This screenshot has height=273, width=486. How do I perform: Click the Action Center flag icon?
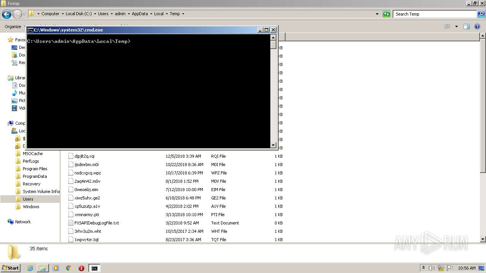click(450, 268)
